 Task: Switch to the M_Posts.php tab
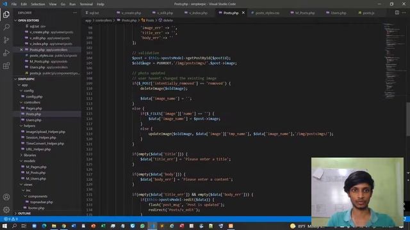pos(305,13)
